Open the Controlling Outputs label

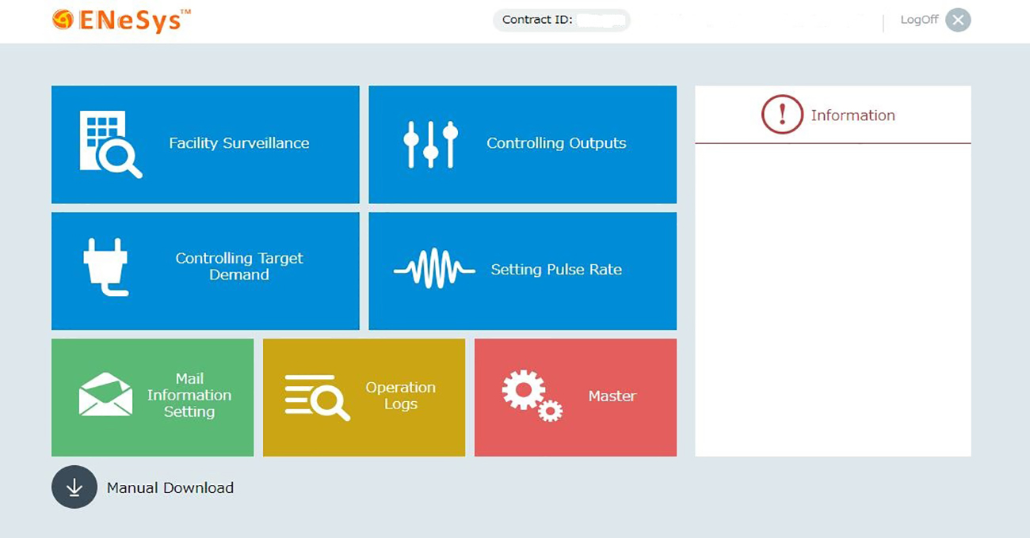(556, 143)
